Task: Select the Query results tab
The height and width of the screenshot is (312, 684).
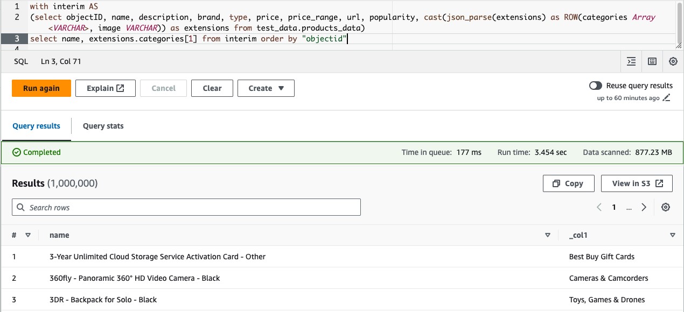Action: 36,126
